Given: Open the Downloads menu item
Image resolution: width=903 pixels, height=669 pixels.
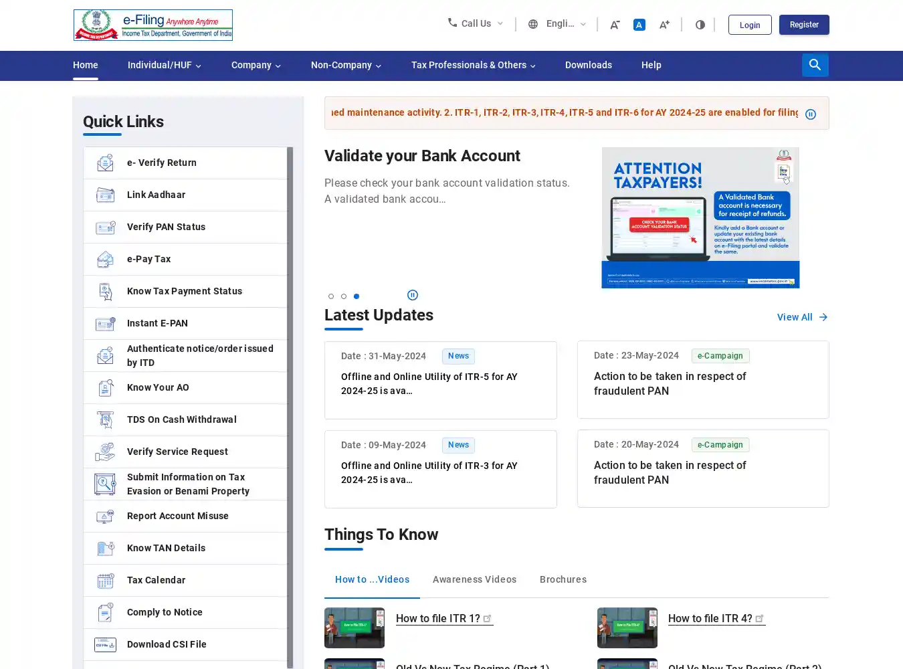Looking at the screenshot, I should 589,65.
